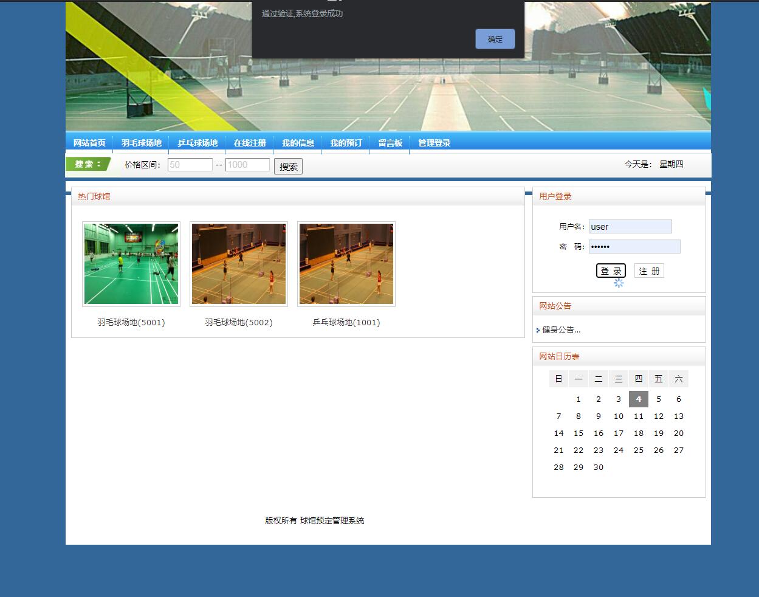Click the 星期四 weekday text
The image size is (759, 597).
pos(671,164)
